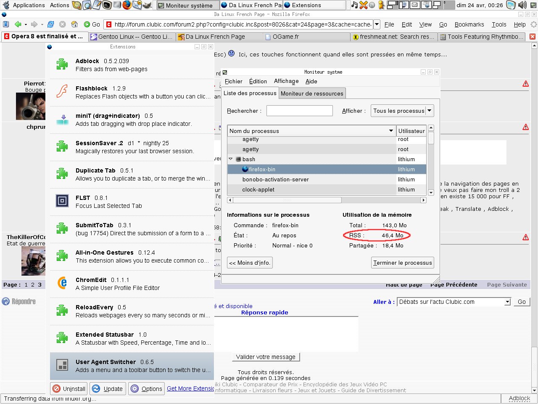Launch GIMP from the panel launcher
Screen dimensions: 538x404
(147, 5)
